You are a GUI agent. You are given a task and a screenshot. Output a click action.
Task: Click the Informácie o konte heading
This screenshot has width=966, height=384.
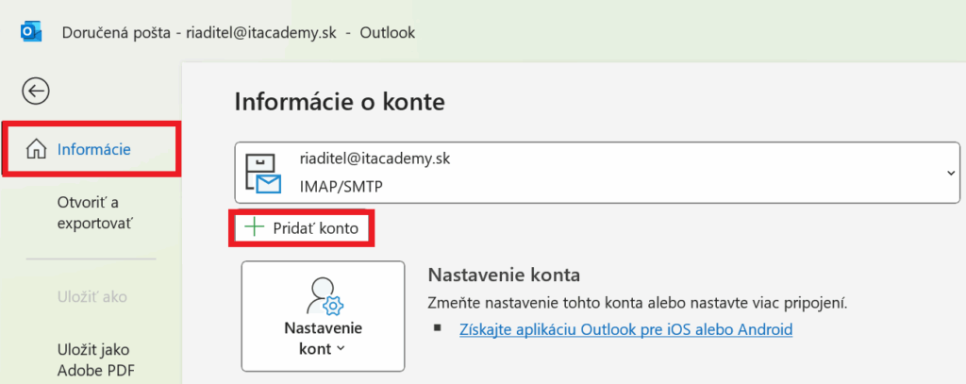point(340,102)
